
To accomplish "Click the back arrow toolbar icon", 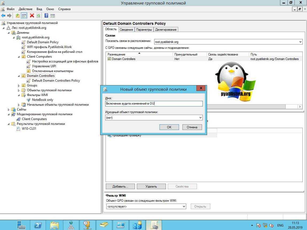I will 3,16.
